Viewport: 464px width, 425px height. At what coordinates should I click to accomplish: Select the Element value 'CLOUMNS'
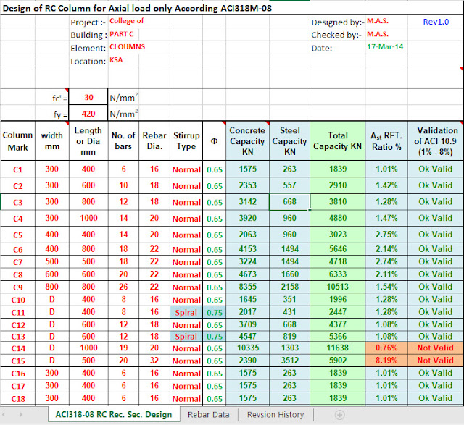pos(128,47)
